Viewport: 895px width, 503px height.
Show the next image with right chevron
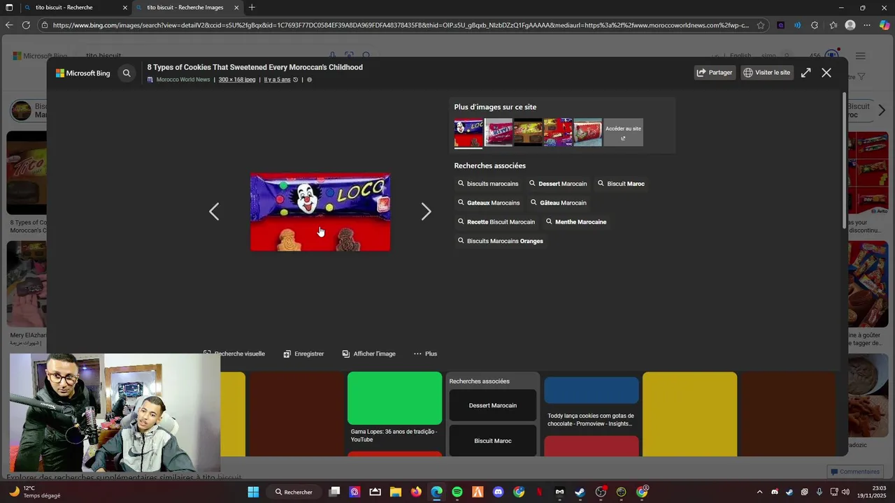426,212
